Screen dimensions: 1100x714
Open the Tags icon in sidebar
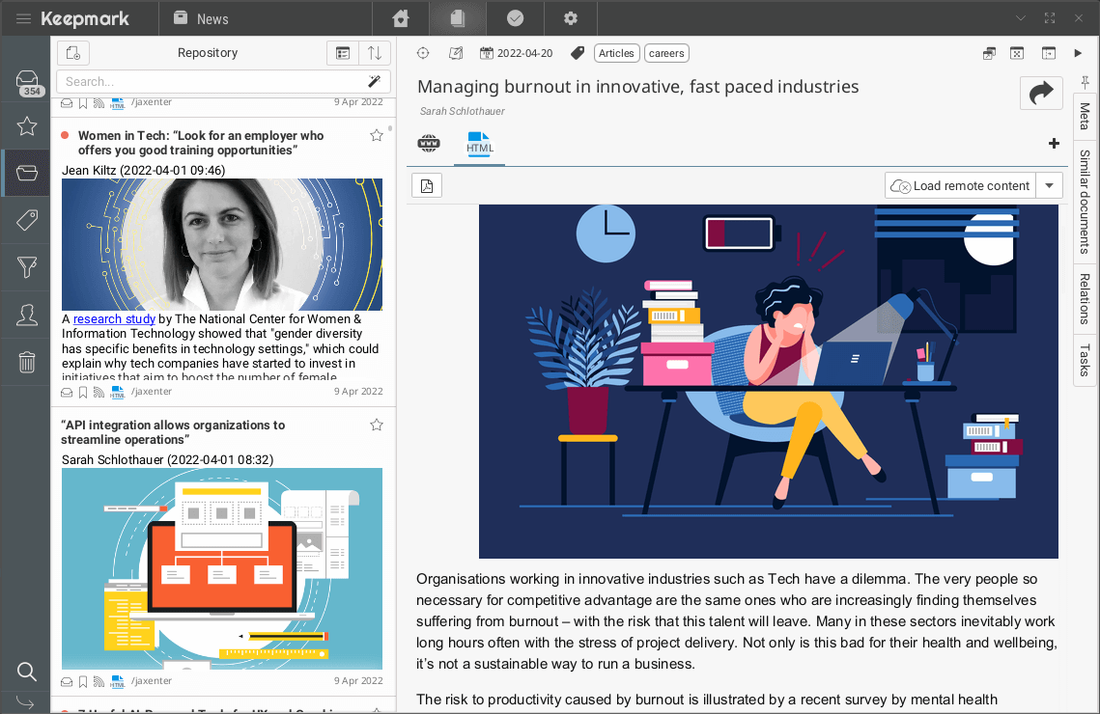[x=27, y=221]
